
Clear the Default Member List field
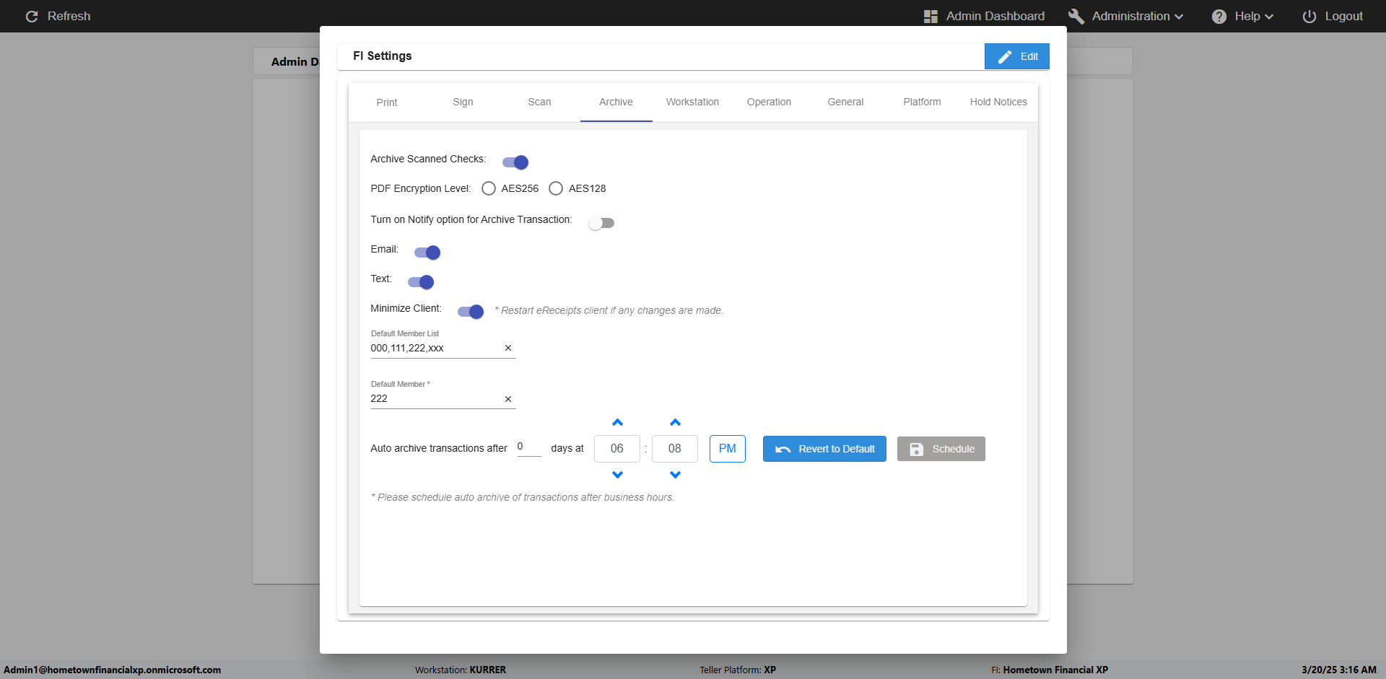tap(508, 348)
